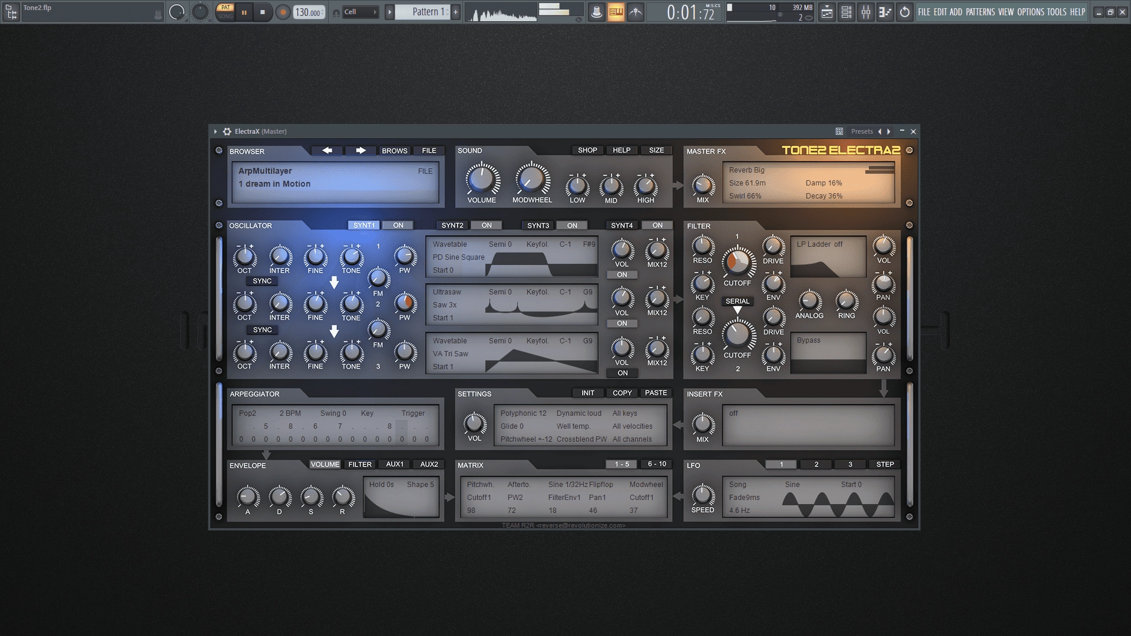Click the SIZE button
The image size is (1131, 636).
pyautogui.click(x=656, y=150)
